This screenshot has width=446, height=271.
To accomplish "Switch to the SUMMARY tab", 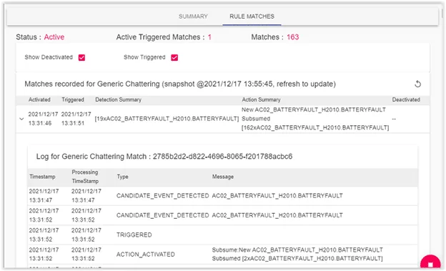I will pos(193,16).
